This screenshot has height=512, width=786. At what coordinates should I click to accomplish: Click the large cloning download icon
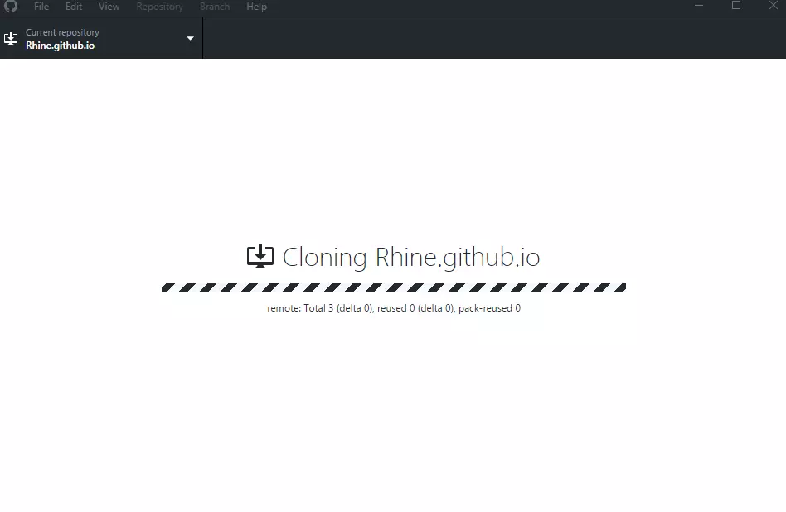[x=260, y=256]
